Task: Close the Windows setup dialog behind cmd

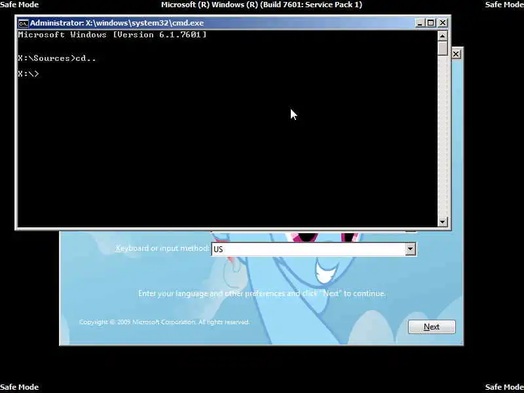Action: click(456, 54)
